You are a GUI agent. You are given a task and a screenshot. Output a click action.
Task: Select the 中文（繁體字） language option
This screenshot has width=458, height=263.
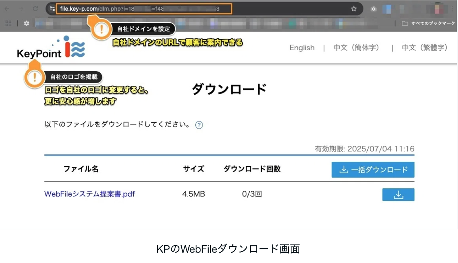coord(425,48)
